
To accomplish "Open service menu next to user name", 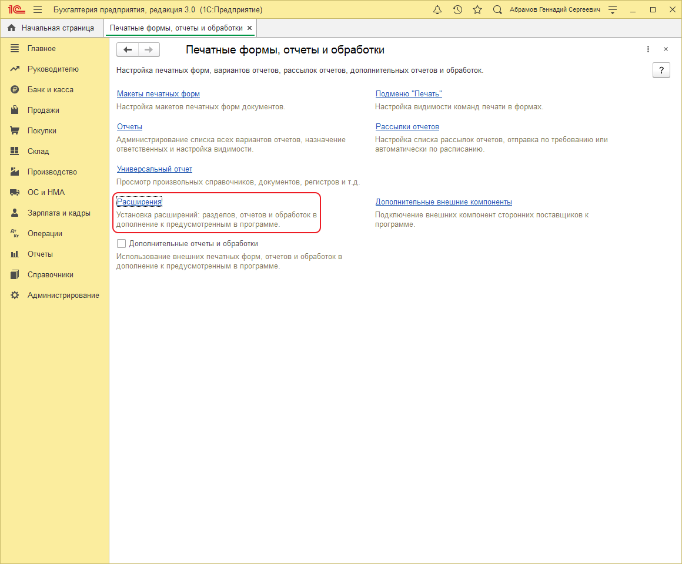I will pyautogui.click(x=613, y=9).
